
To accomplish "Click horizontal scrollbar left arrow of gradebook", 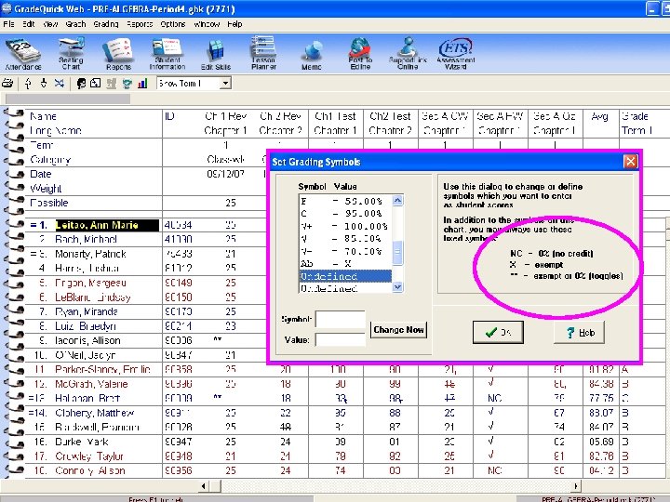I will [x=204, y=486].
